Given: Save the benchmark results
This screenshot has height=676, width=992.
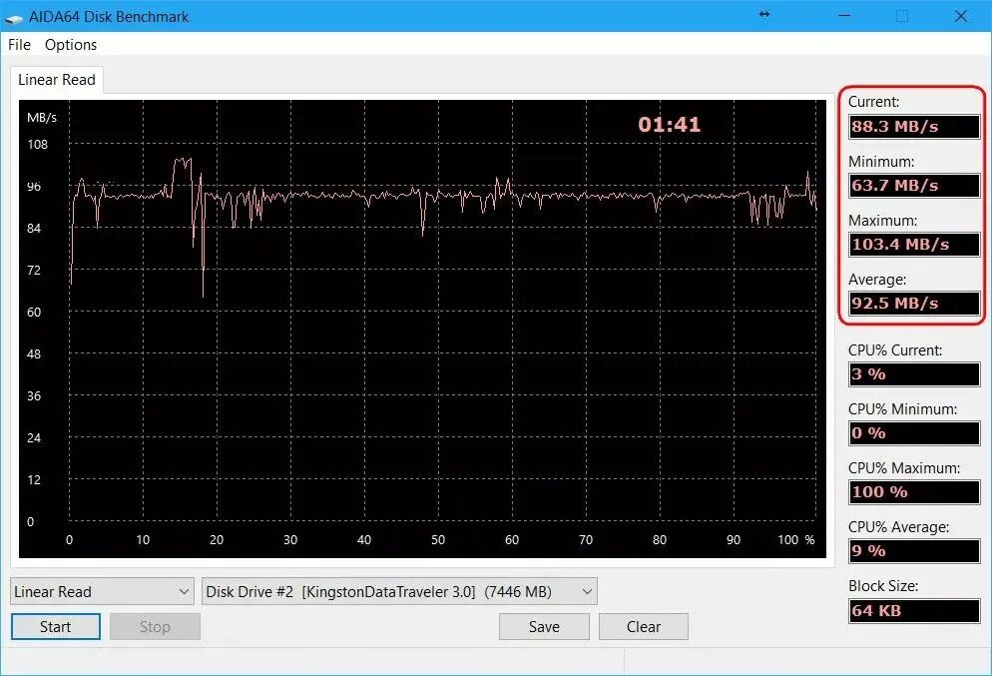Looking at the screenshot, I should [544, 627].
